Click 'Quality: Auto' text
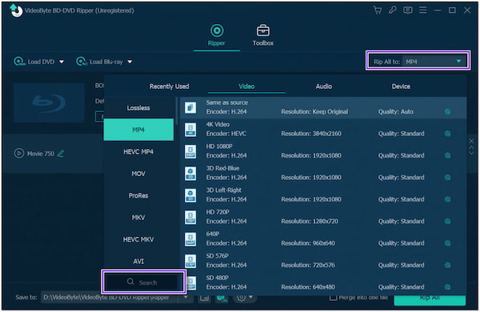This screenshot has width=480, height=312. point(396,112)
